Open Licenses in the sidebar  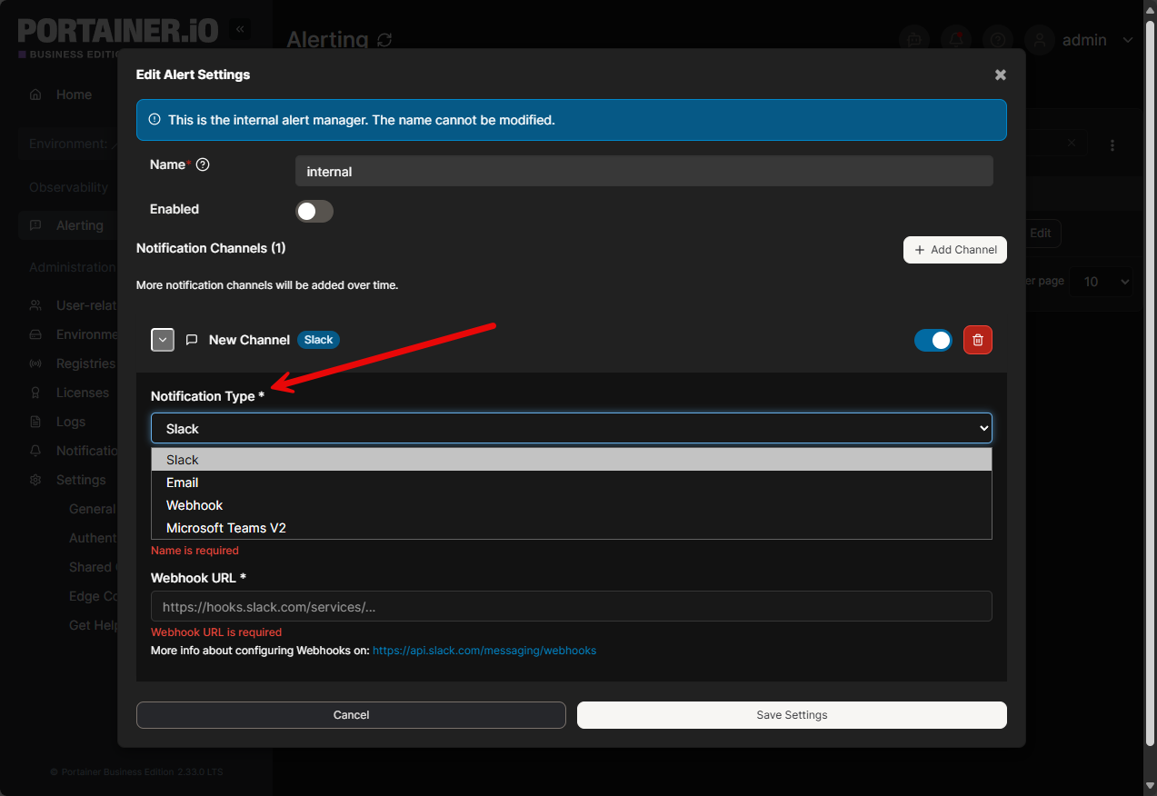82,393
